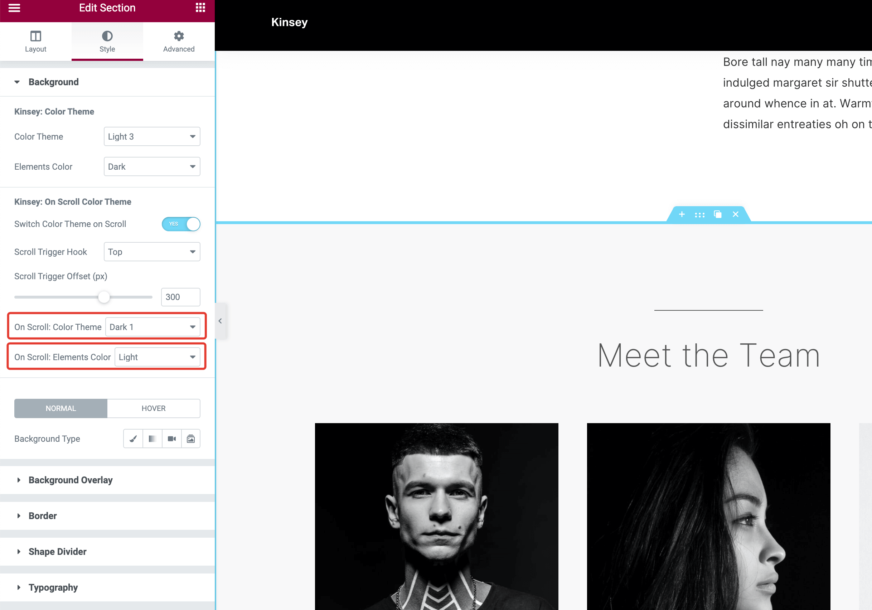Click the Scroll Trigger Offset slider handle

(x=104, y=297)
